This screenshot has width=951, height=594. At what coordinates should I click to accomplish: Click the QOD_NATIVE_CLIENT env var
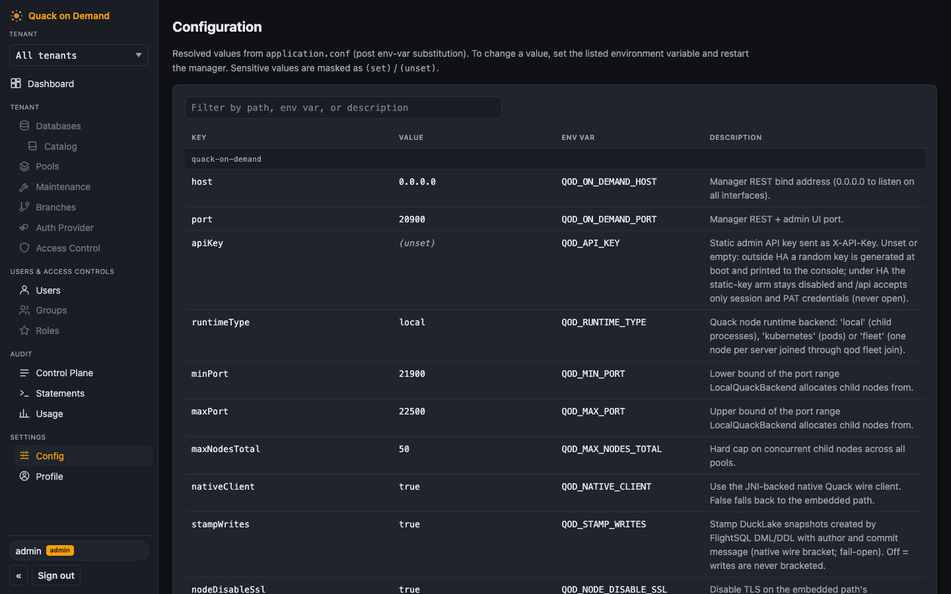pos(606,486)
